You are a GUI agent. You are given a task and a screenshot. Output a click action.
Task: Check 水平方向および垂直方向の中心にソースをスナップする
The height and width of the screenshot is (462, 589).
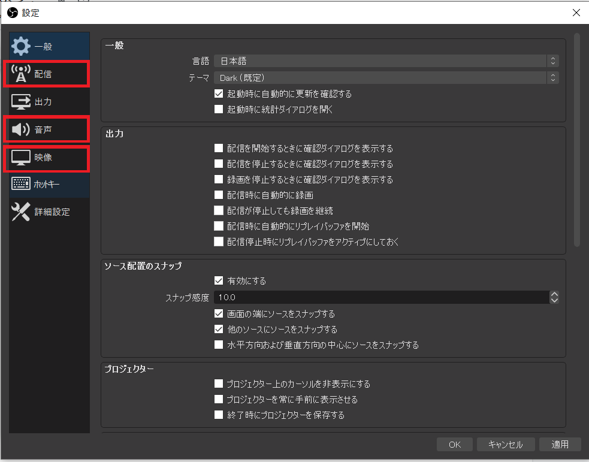[219, 345]
